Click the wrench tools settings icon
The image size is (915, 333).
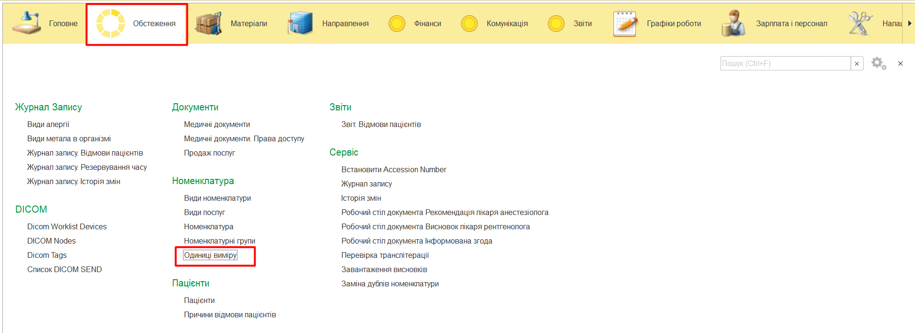pos(860,23)
